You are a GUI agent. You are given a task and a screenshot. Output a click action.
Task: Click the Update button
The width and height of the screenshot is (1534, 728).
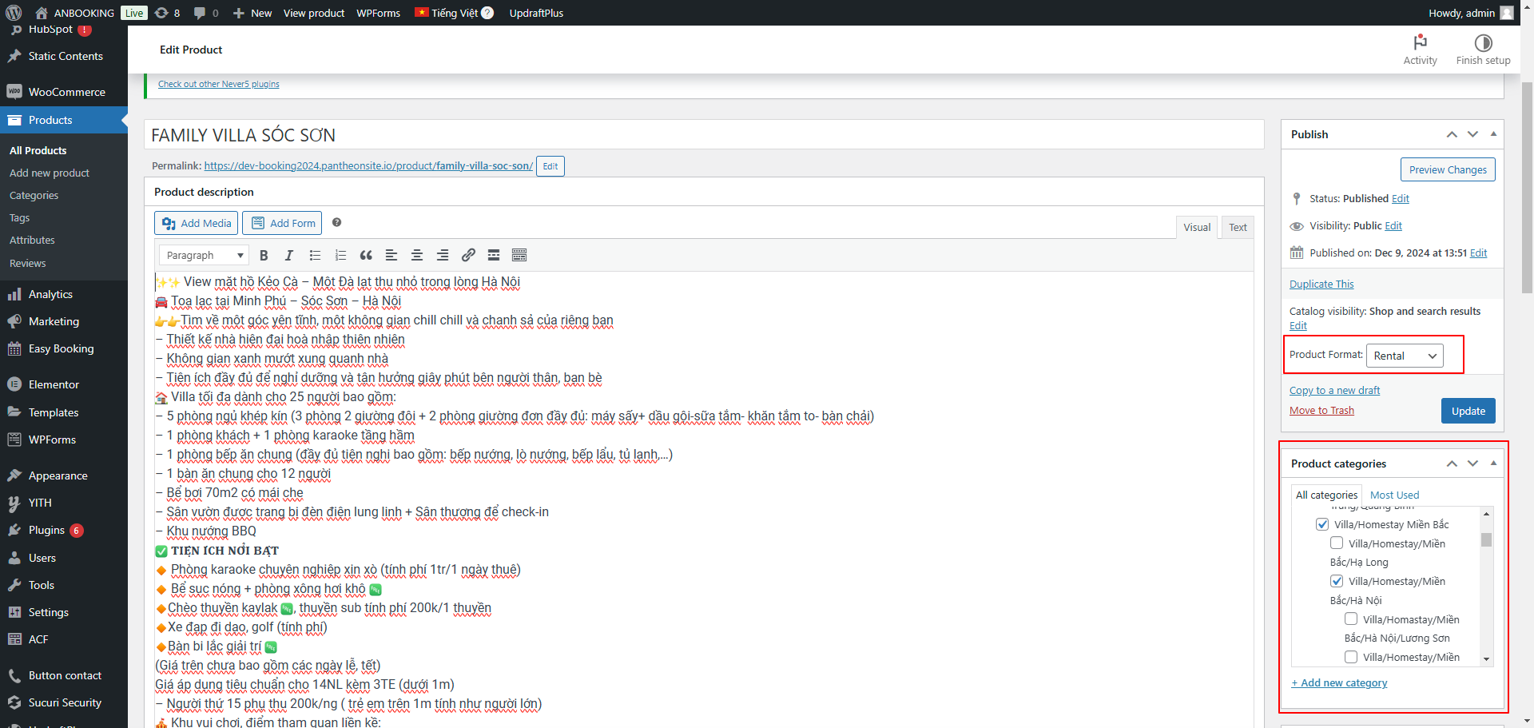[x=1468, y=411]
